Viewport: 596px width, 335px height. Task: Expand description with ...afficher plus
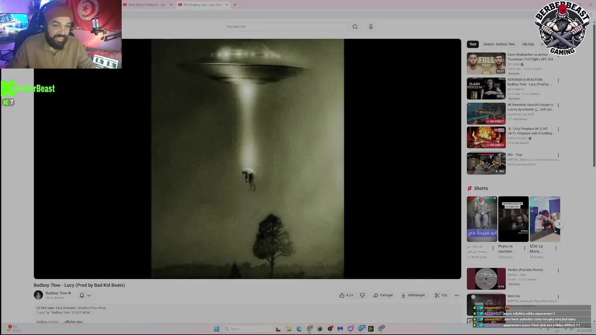[73, 322]
